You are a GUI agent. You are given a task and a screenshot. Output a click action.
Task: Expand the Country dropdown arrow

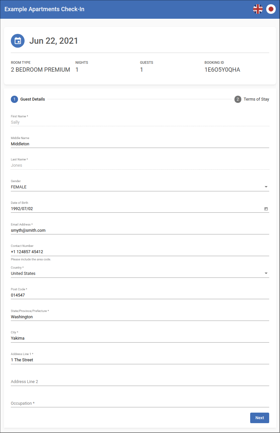pyautogui.click(x=266, y=274)
